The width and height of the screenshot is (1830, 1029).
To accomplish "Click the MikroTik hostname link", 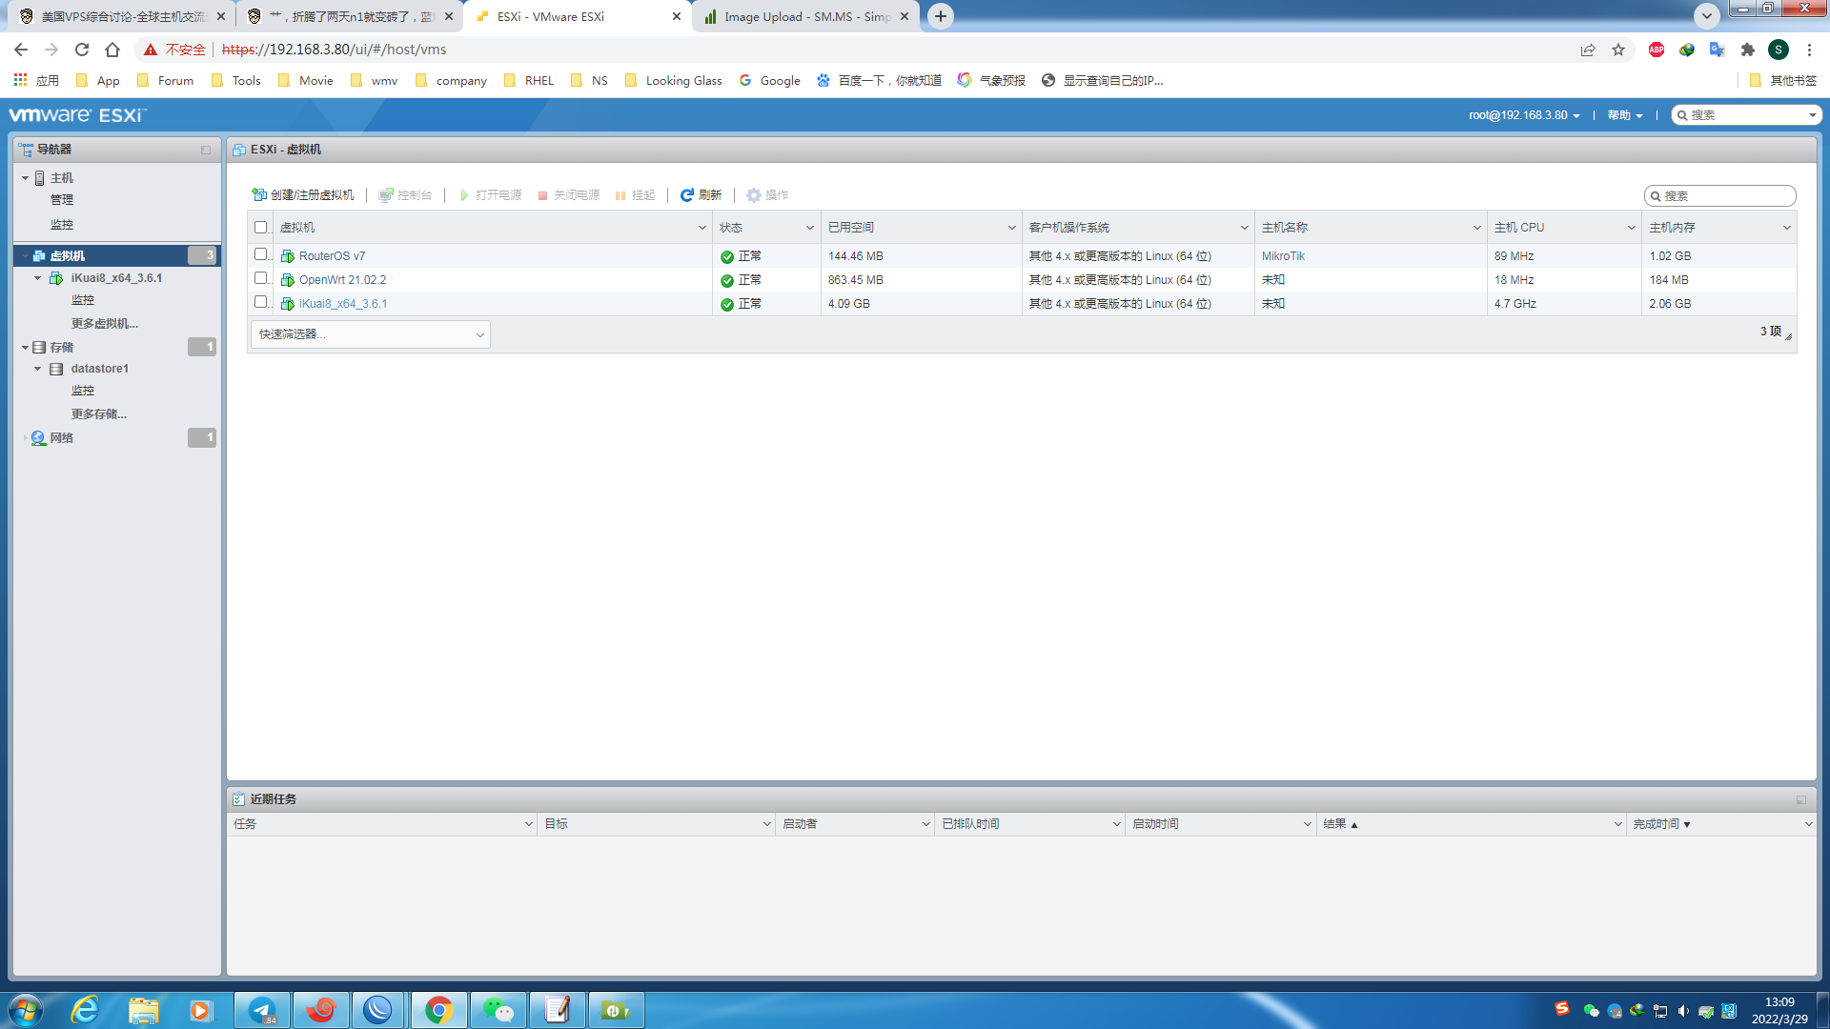I will 1283,256.
